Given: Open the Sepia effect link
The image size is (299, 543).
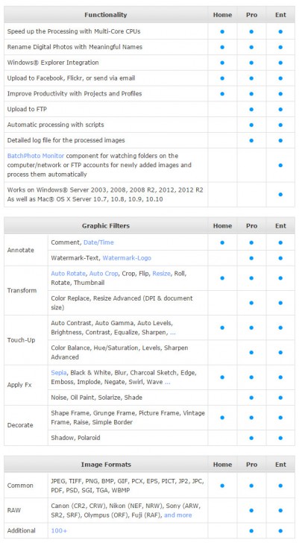Looking at the screenshot, I should pos(59,373).
